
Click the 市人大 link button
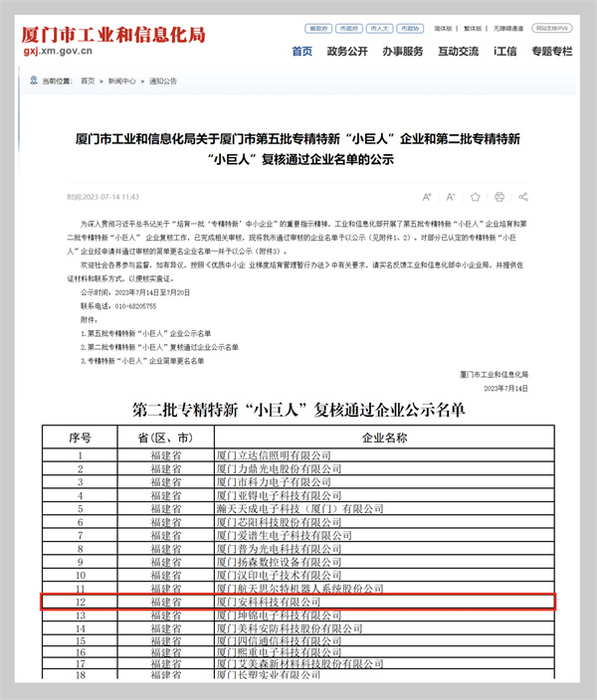click(x=380, y=29)
